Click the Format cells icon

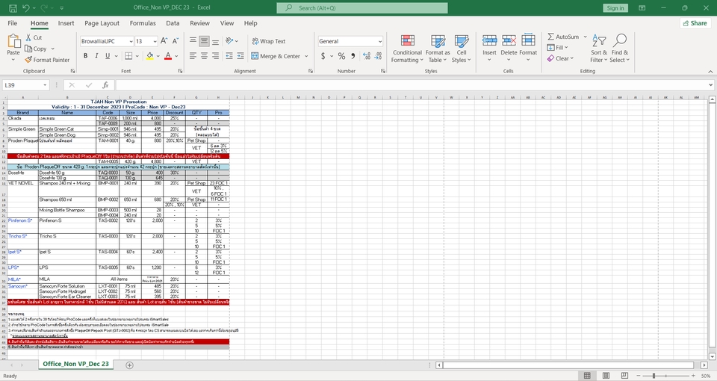[x=528, y=40]
